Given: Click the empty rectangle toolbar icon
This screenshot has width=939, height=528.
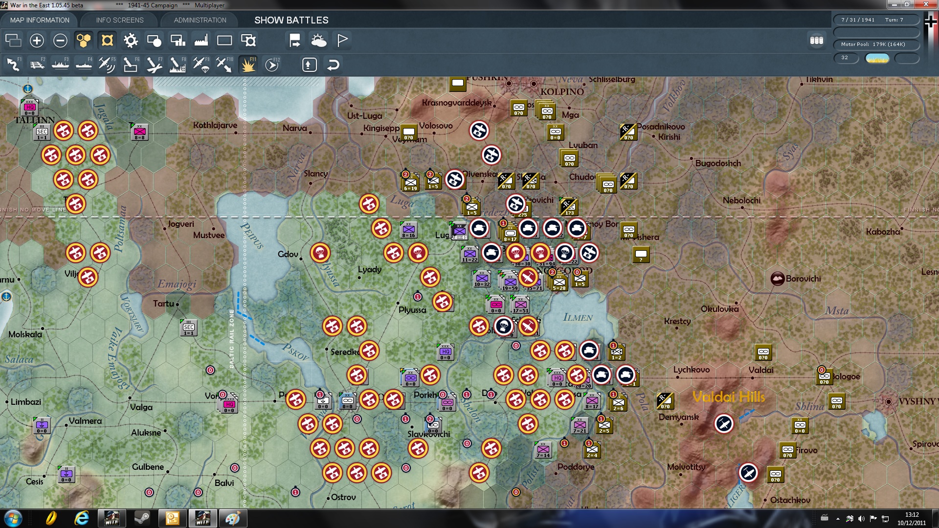Looking at the screenshot, I should coord(224,41).
